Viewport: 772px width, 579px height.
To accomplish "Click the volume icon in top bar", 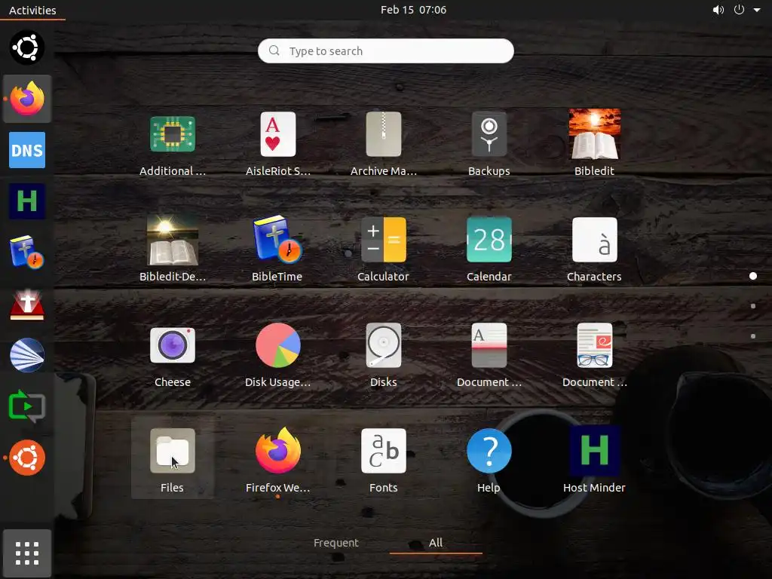I will (x=718, y=10).
